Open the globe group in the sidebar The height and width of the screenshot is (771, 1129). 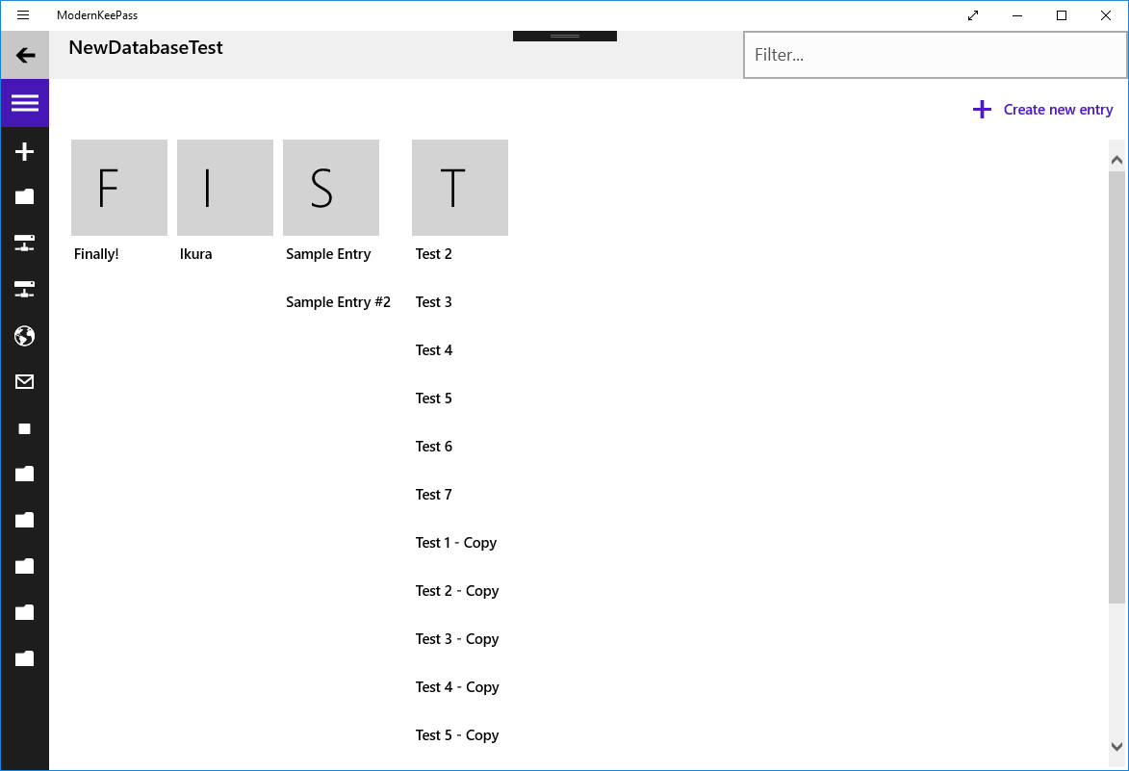(x=25, y=336)
